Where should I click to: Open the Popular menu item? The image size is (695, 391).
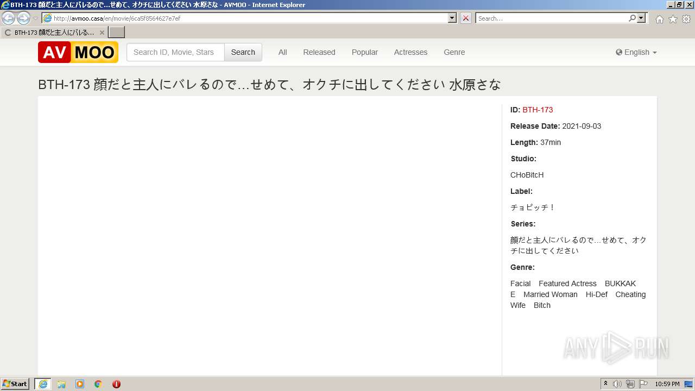point(365,52)
